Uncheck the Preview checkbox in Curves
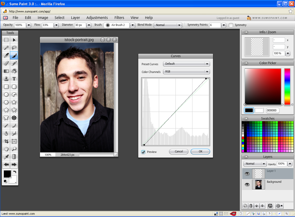Viewport: 295px width, 217px height. coord(143,152)
